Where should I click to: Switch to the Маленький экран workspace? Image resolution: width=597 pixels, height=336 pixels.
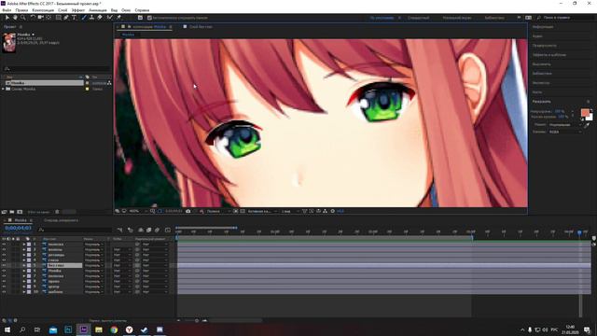(457, 18)
